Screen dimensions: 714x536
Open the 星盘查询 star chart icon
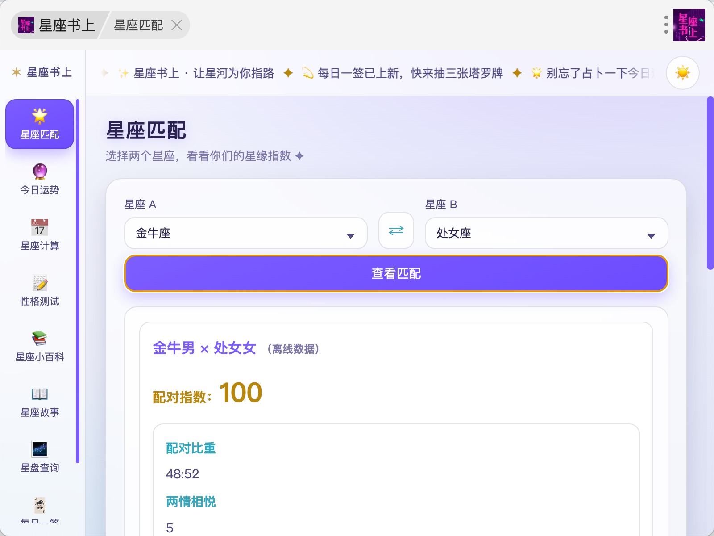[x=40, y=449]
